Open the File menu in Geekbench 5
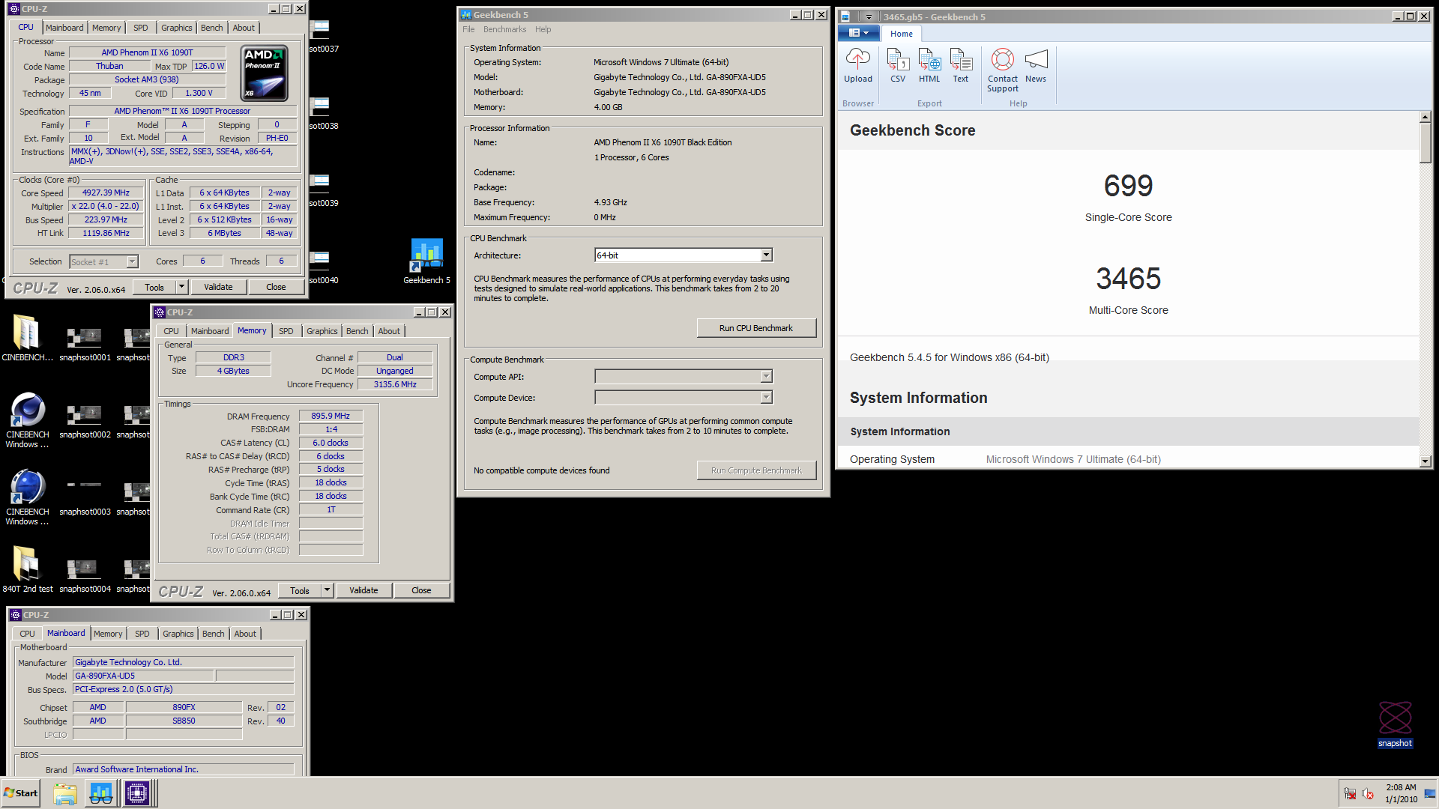The height and width of the screenshot is (809, 1439). coord(468,30)
